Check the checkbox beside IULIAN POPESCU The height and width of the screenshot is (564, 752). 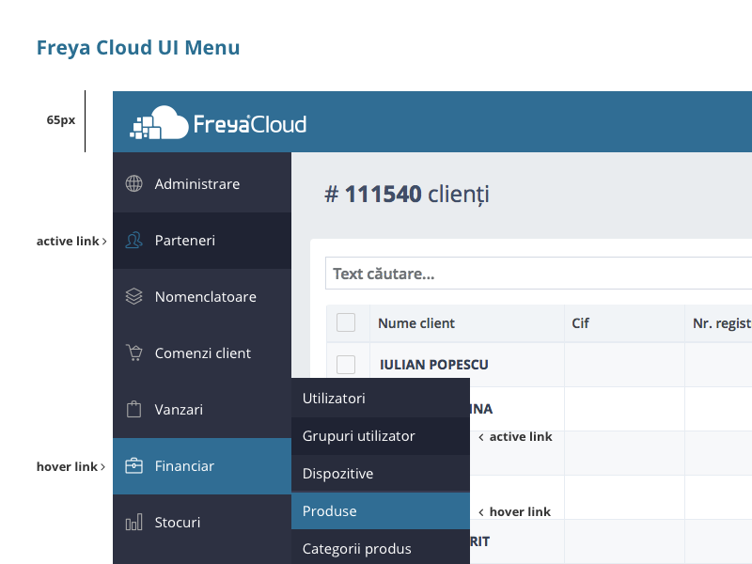[x=346, y=364]
